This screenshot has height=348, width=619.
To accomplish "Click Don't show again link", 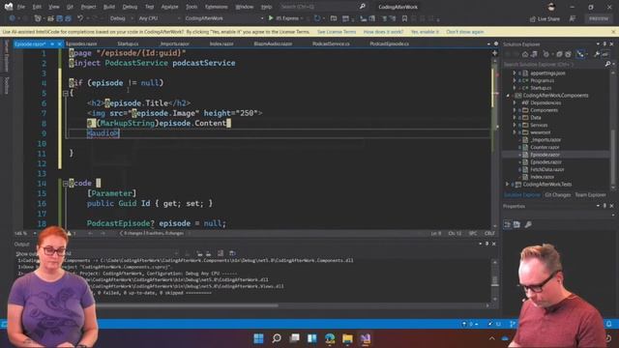I will tap(465, 32).
